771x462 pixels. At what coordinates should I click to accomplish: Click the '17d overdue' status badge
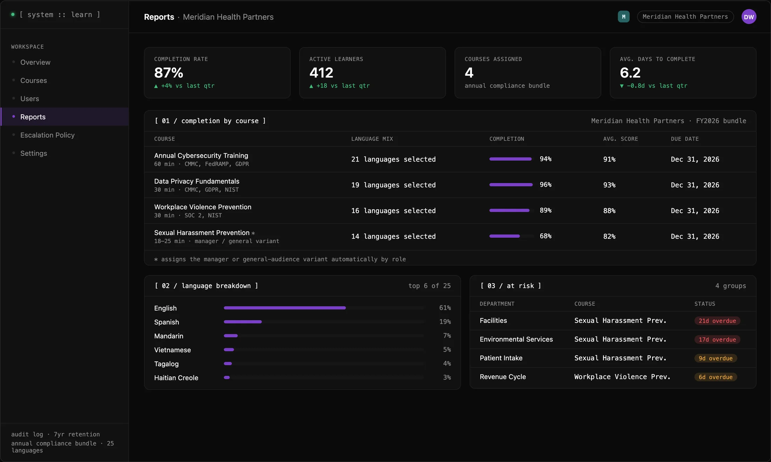pyautogui.click(x=717, y=339)
